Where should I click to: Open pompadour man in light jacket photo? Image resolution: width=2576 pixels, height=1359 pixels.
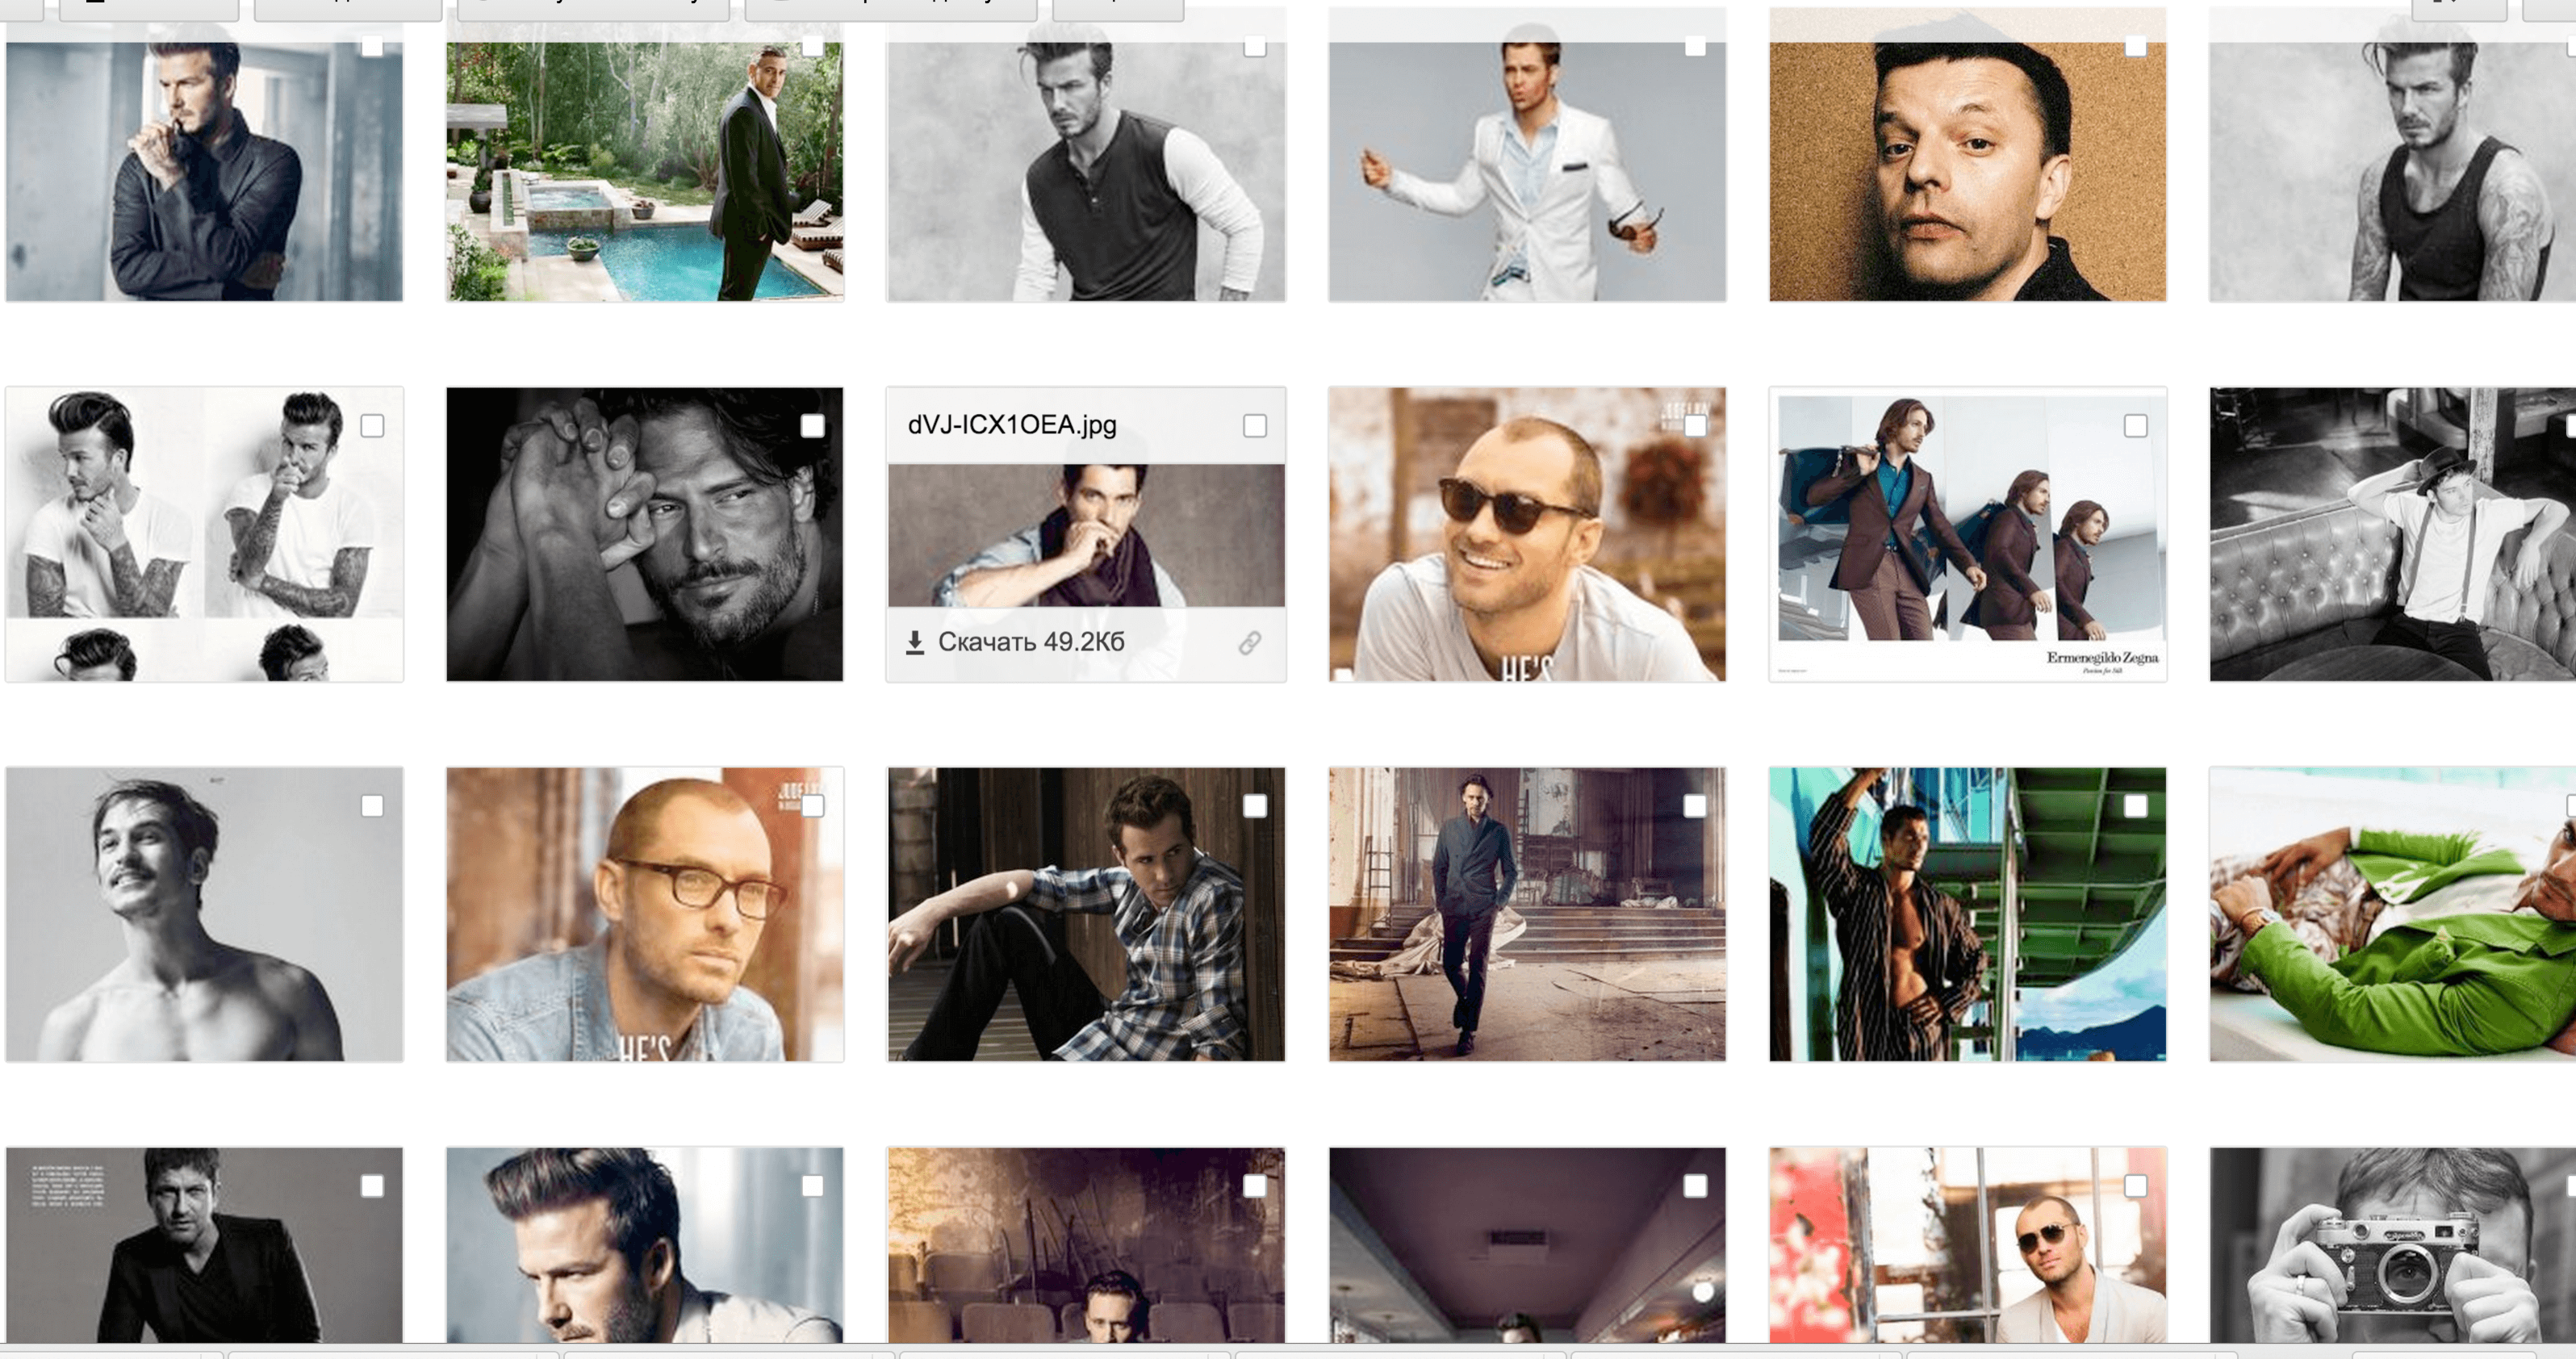click(645, 1245)
